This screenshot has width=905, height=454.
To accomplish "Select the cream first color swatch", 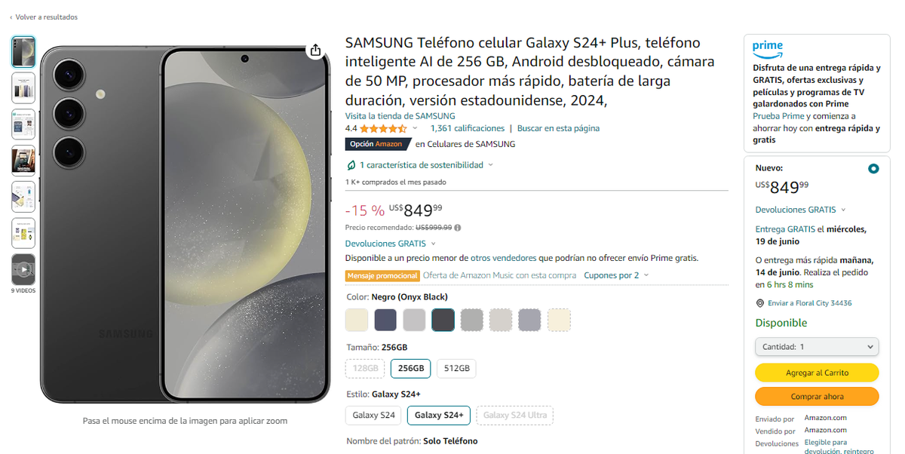I will [357, 320].
